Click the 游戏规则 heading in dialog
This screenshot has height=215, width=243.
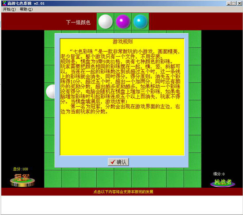122,42
